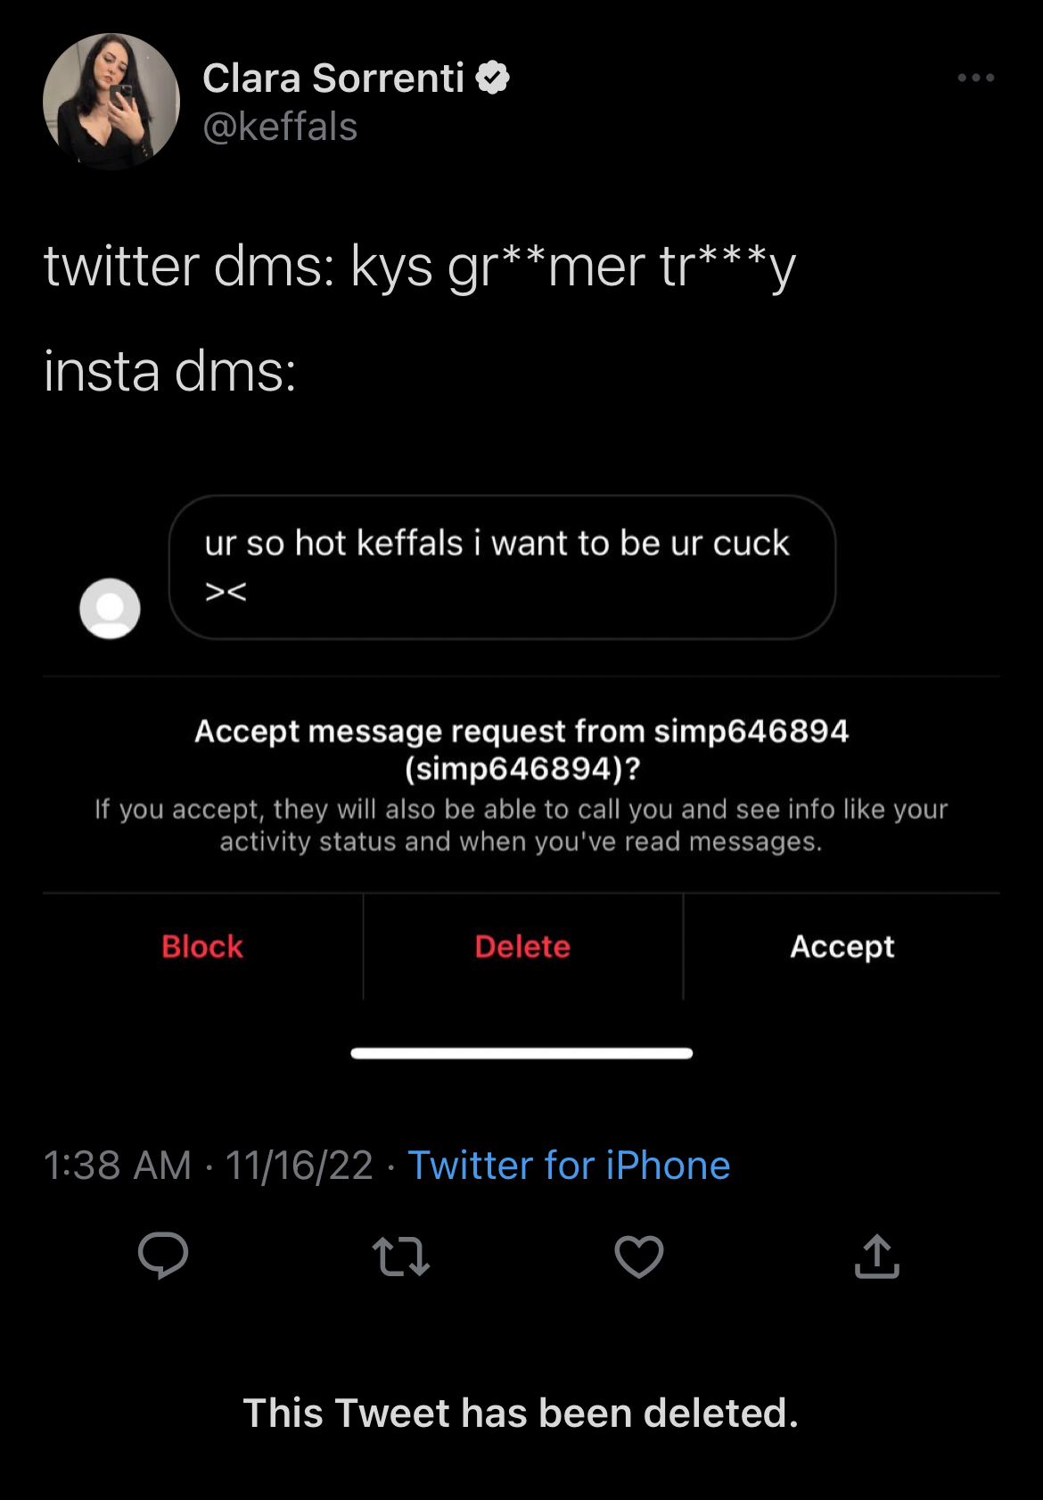This screenshot has width=1043, height=1500.
Task: Click the blue verified badge
Action: [493, 78]
